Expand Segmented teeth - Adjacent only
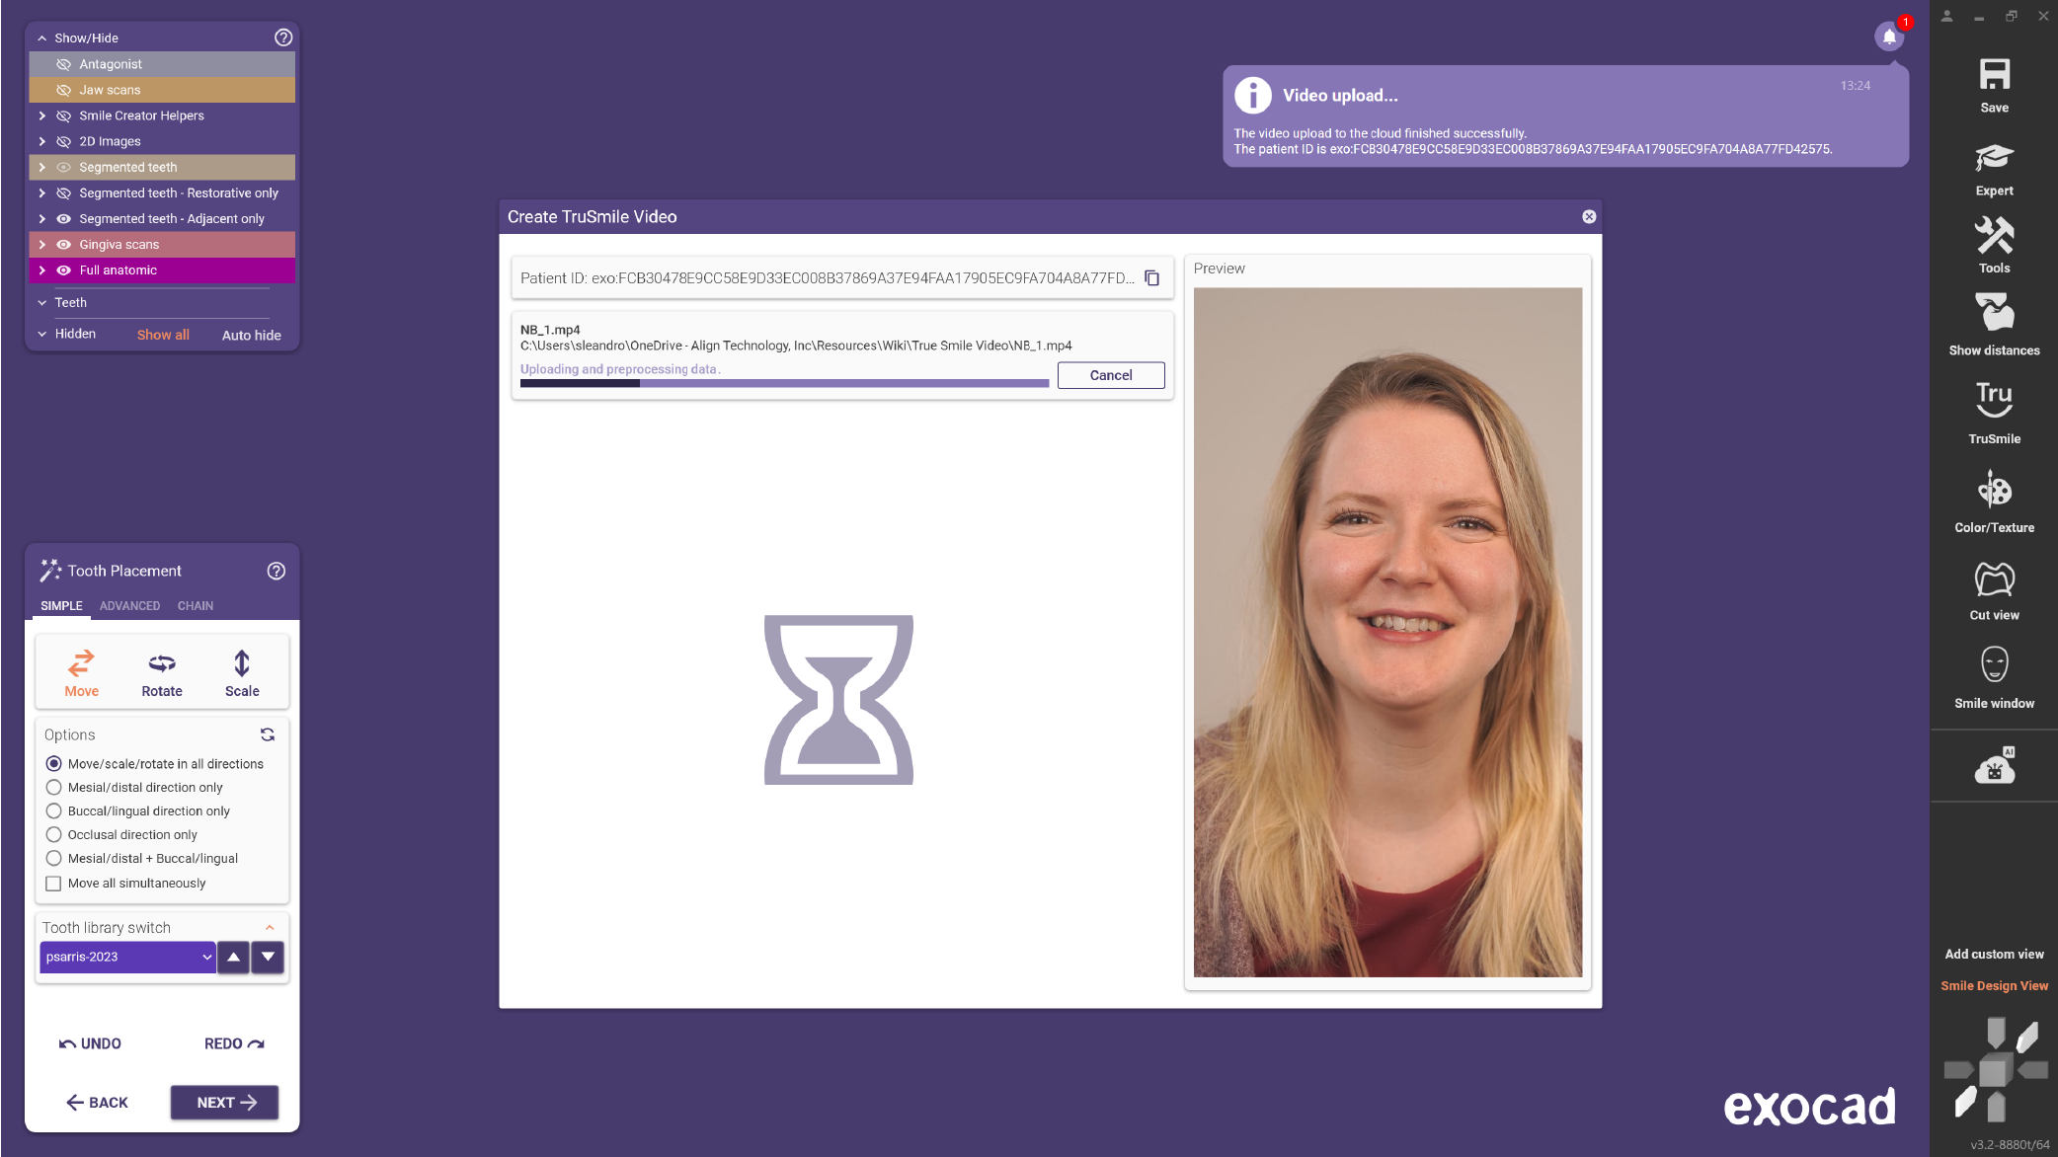The image size is (2058, 1157). point(41,219)
